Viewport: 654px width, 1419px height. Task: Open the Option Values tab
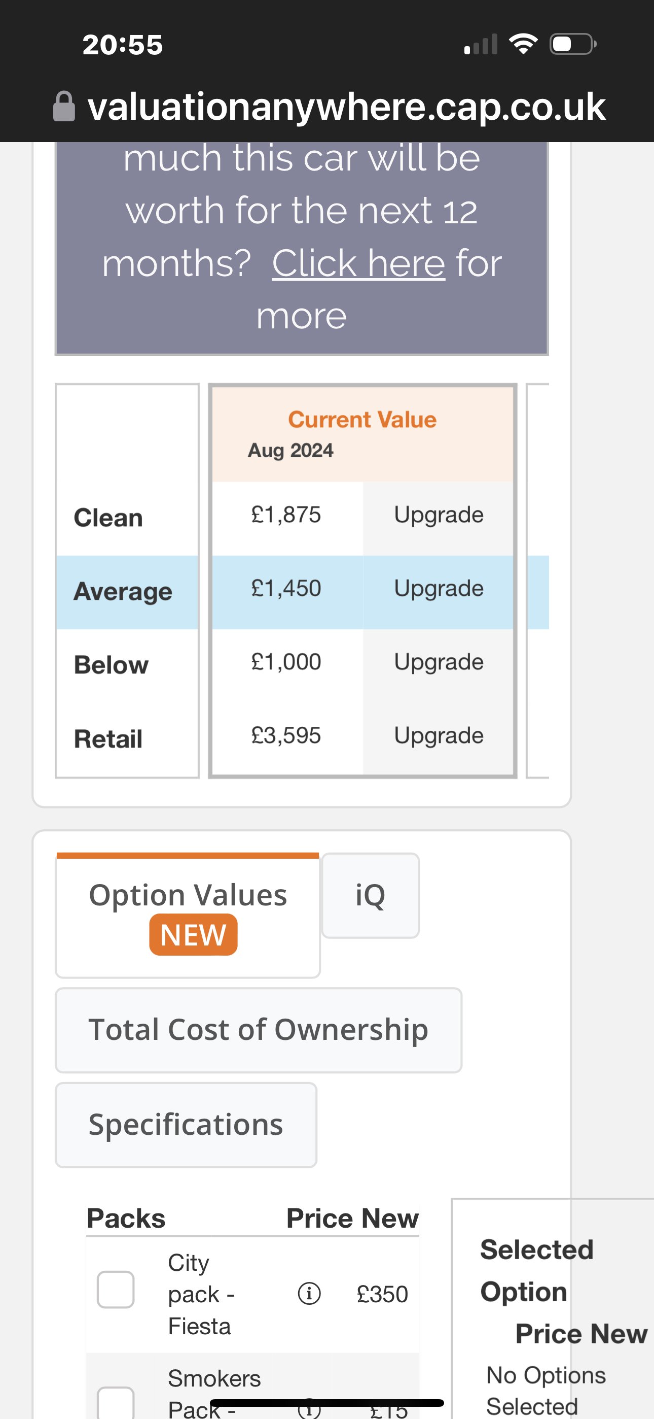click(188, 915)
